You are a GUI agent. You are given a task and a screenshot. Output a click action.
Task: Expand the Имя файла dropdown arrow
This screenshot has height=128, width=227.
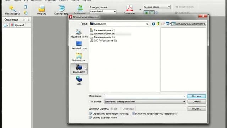pyautogui.click(x=184, y=96)
